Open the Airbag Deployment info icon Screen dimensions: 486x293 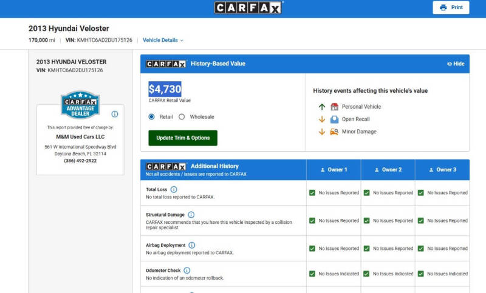coord(192,245)
